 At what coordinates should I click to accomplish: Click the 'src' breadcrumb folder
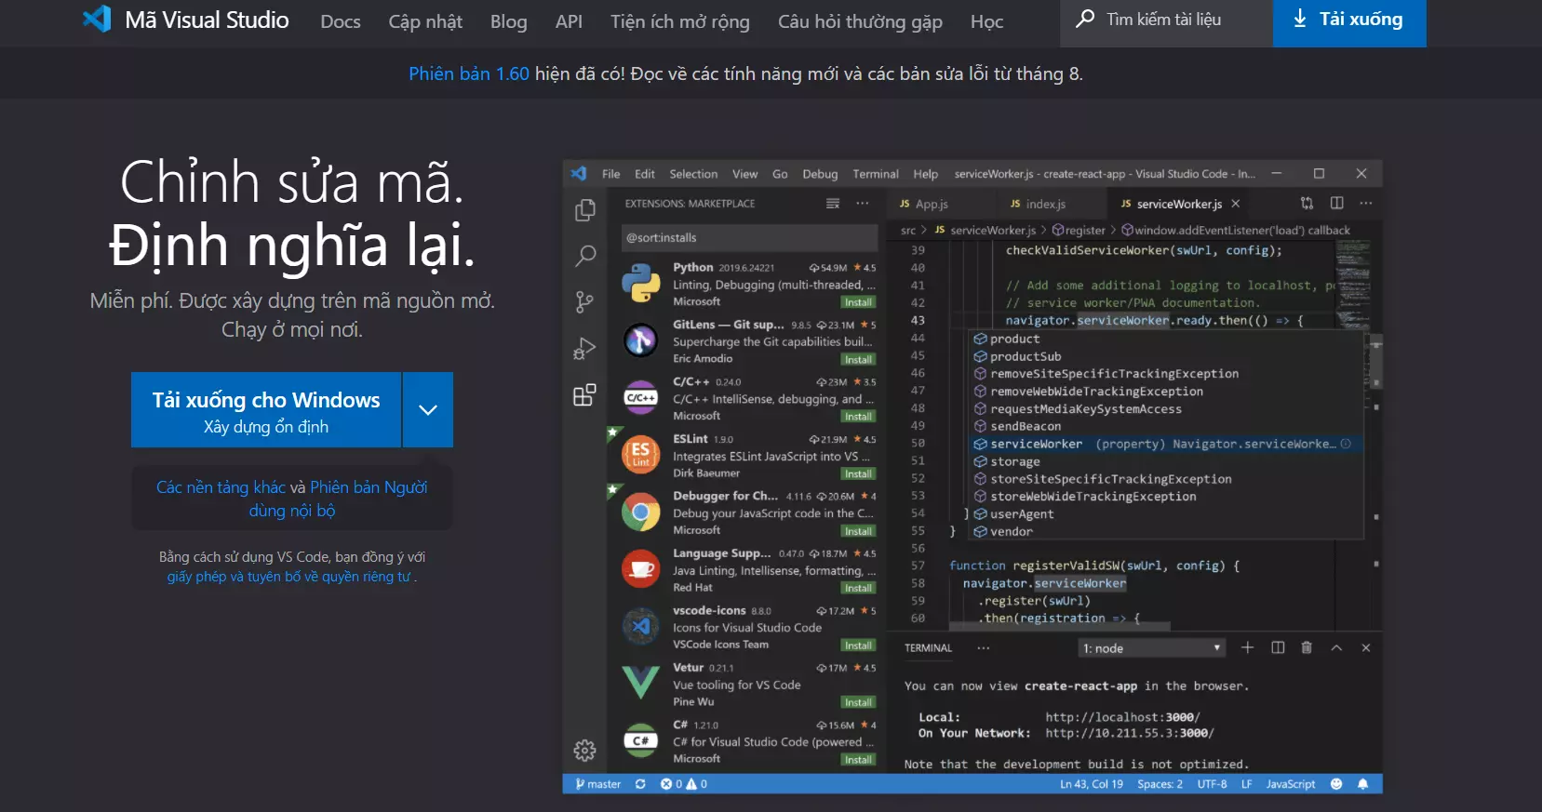click(908, 230)
